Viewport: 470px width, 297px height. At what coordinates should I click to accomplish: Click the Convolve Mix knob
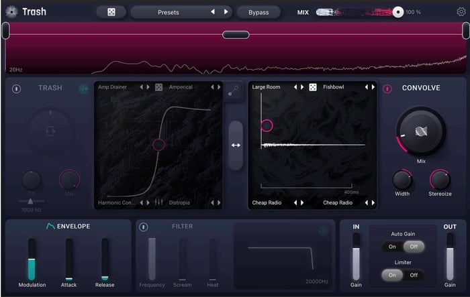click(421, 131)
